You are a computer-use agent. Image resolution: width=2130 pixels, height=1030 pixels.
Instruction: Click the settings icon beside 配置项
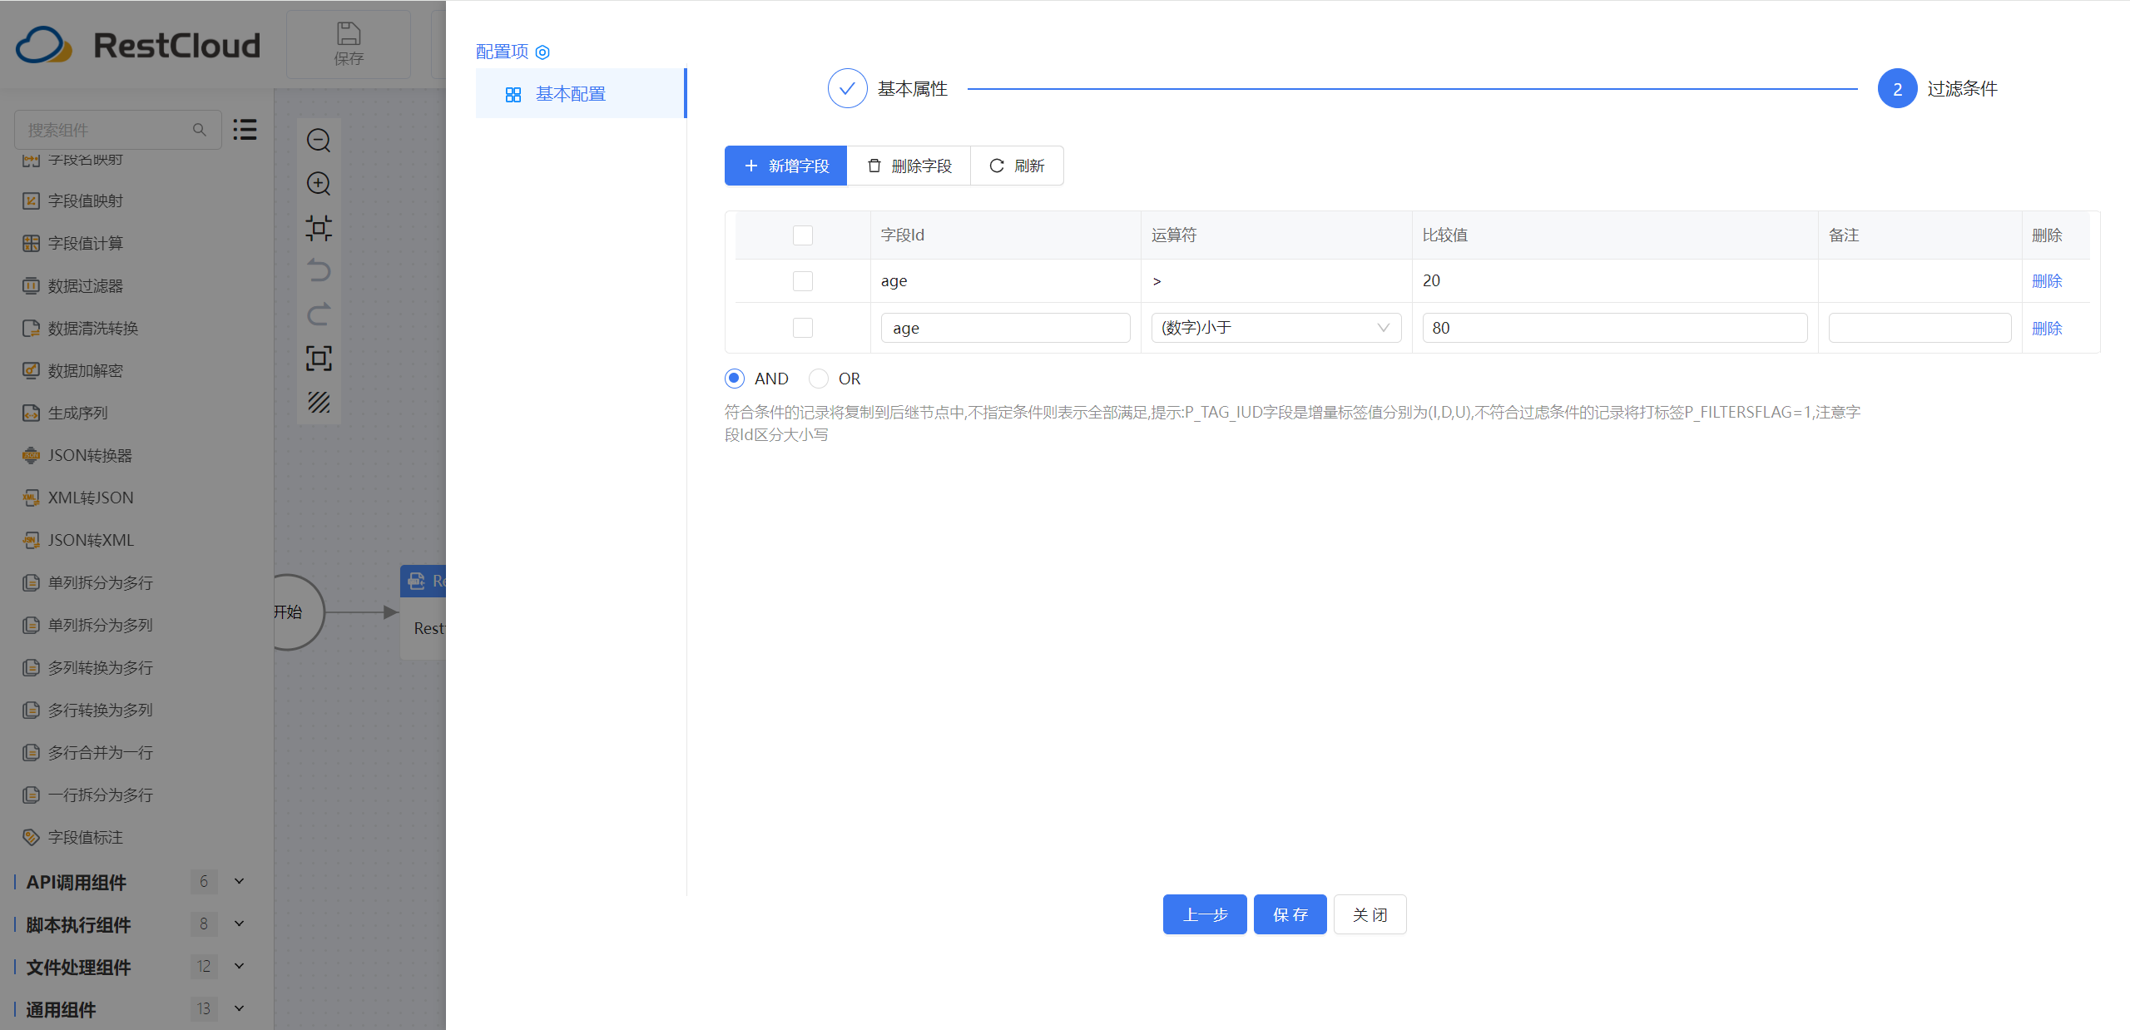pos(542,52)
